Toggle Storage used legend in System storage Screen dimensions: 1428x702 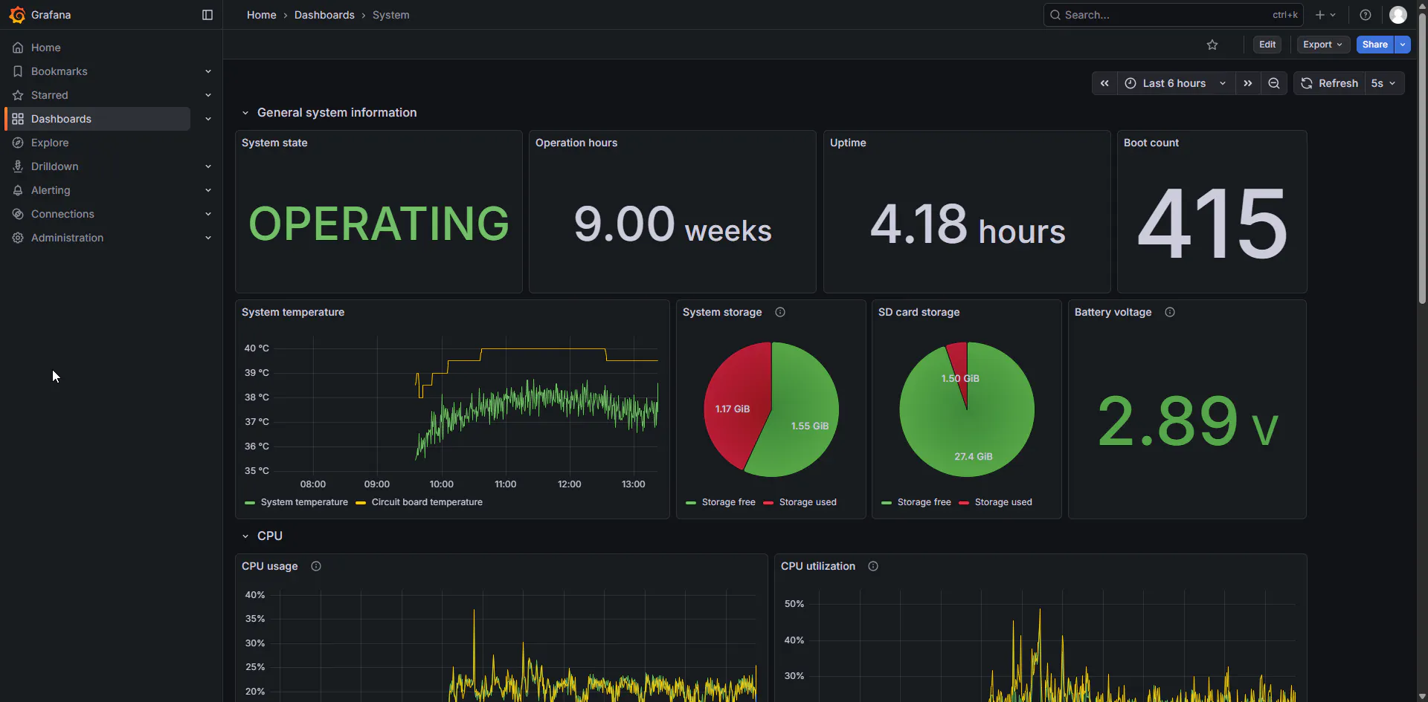point(807,502)
